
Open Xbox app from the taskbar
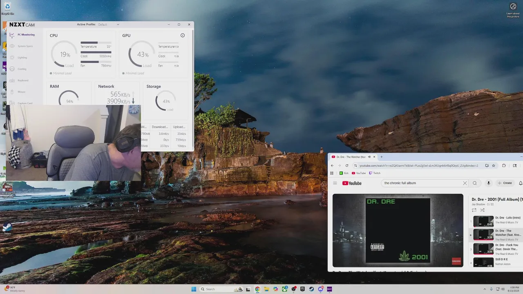tap(284, 289)
